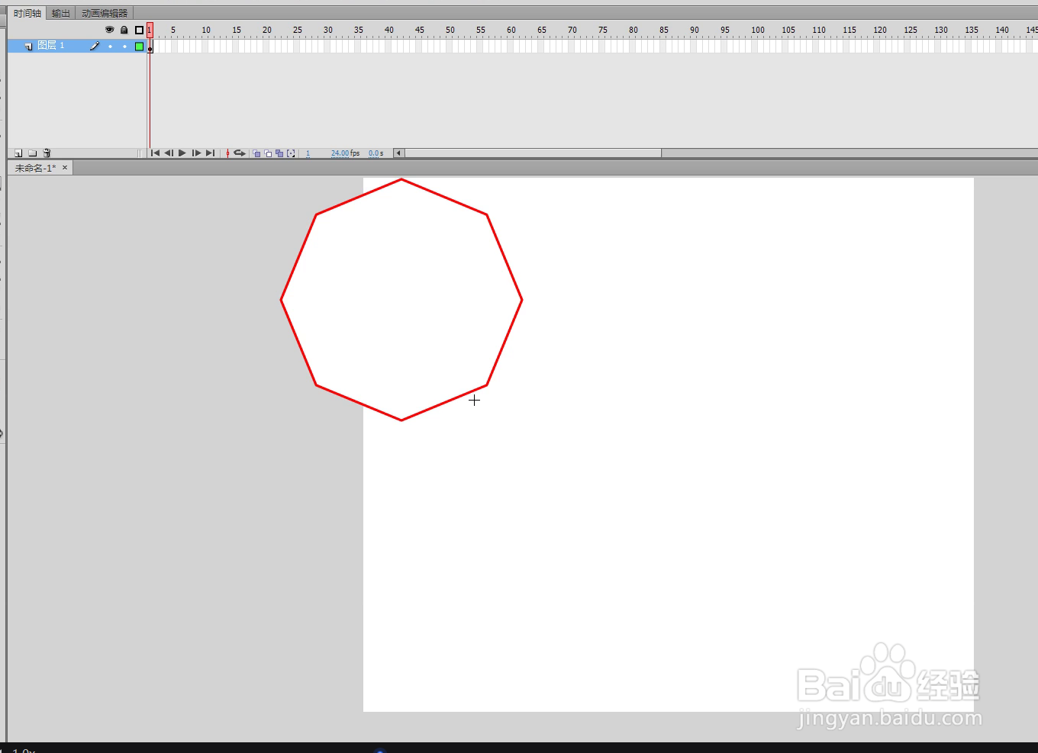Click the Step Forward One Frame icon

click(196, 153)
